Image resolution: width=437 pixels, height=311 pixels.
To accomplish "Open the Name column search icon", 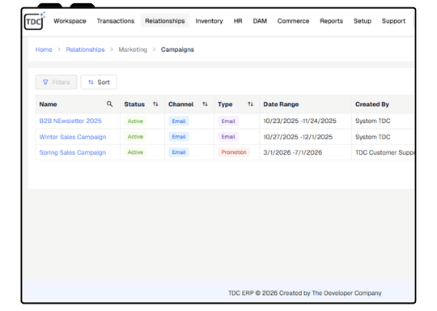I will (109, 104).
